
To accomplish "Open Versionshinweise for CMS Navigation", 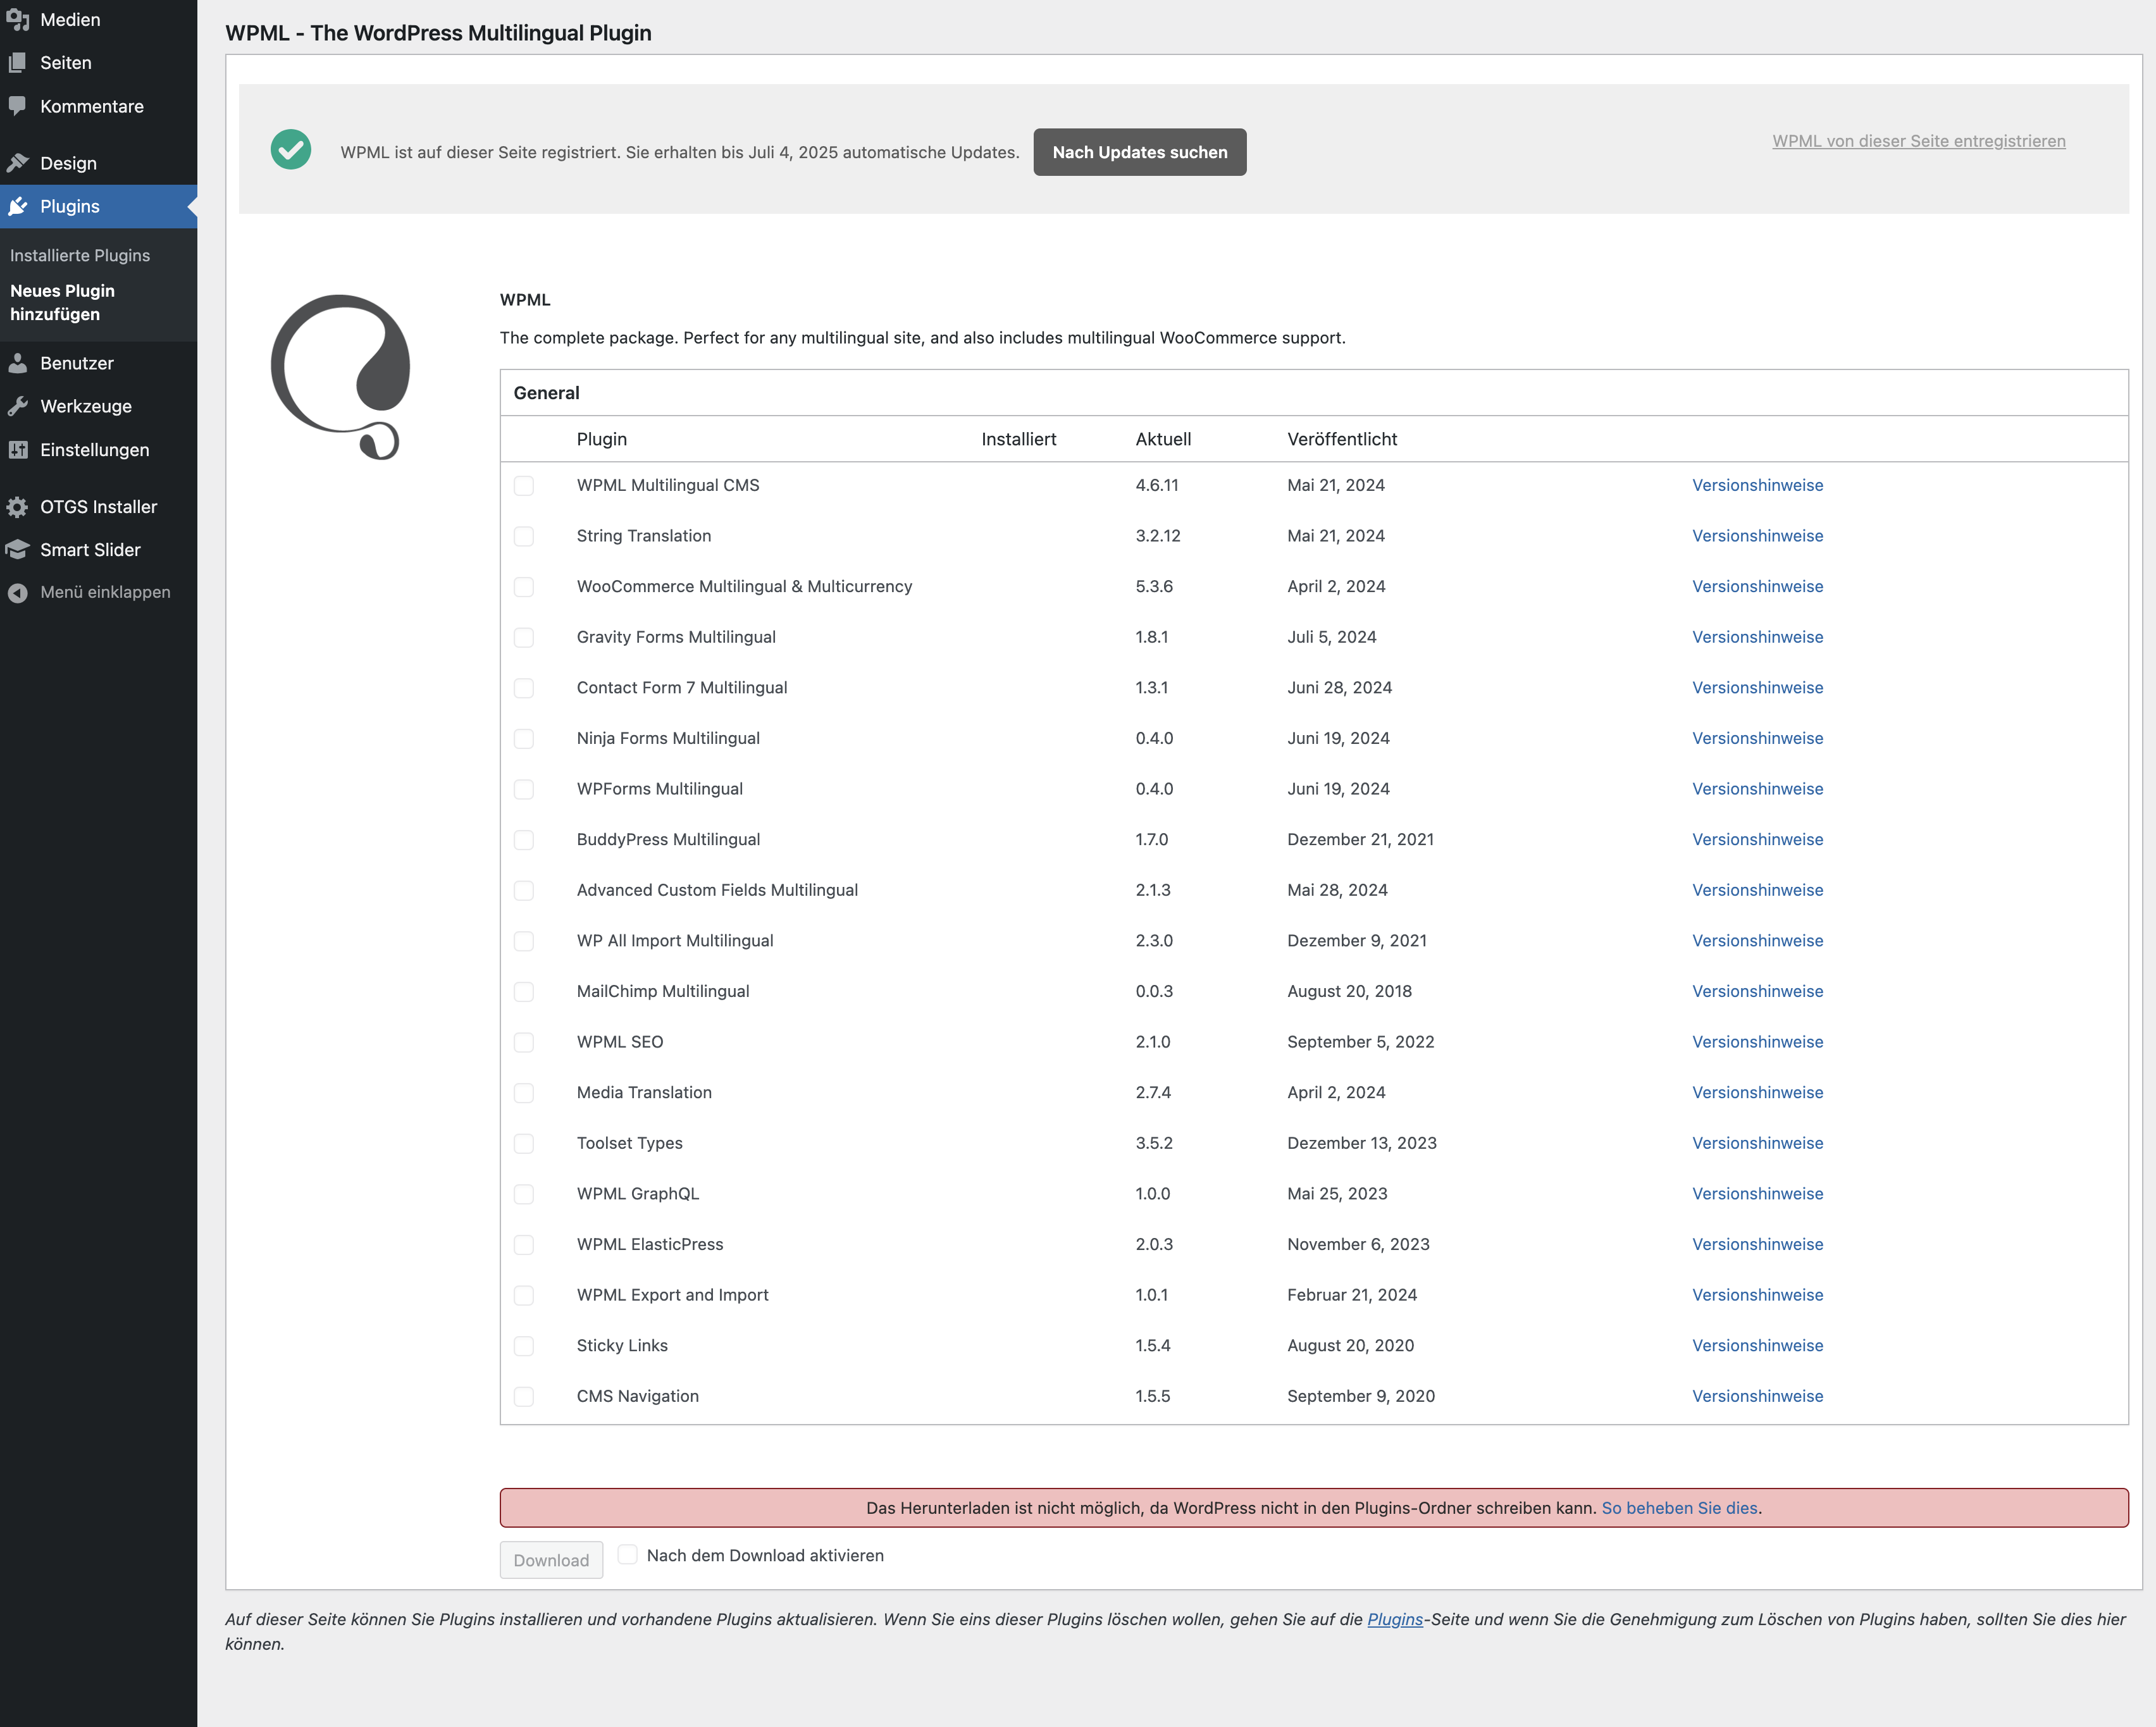I will click(1757, 1396).
